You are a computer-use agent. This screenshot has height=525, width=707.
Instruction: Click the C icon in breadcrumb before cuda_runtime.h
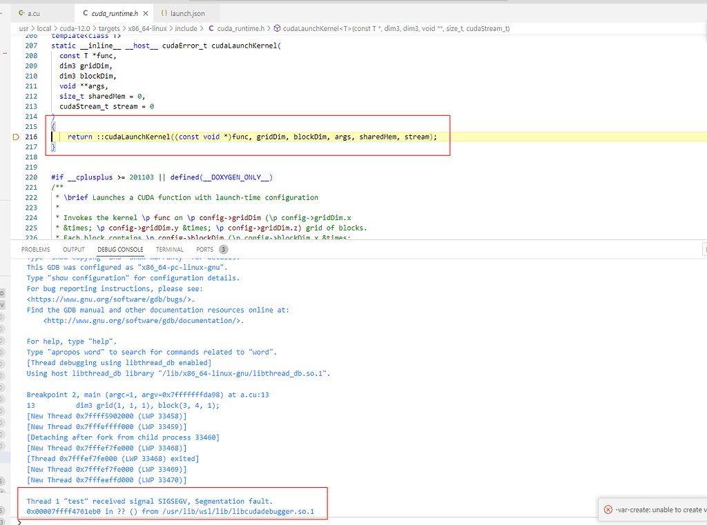(x=211, y=28)
